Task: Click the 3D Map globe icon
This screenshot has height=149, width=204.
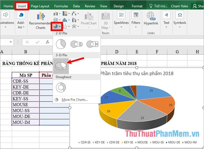Action: [105, 16]
